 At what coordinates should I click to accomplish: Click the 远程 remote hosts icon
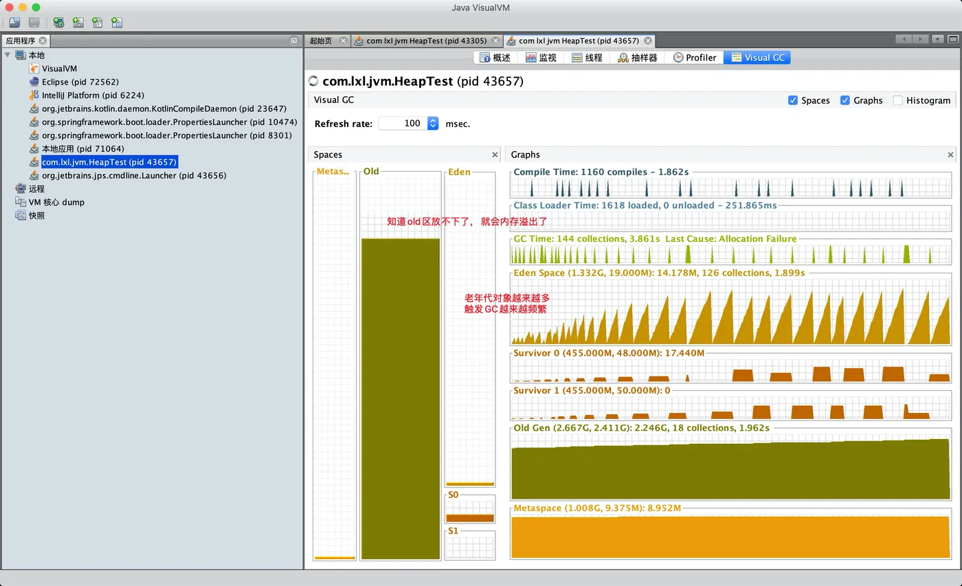pos(21,188)
